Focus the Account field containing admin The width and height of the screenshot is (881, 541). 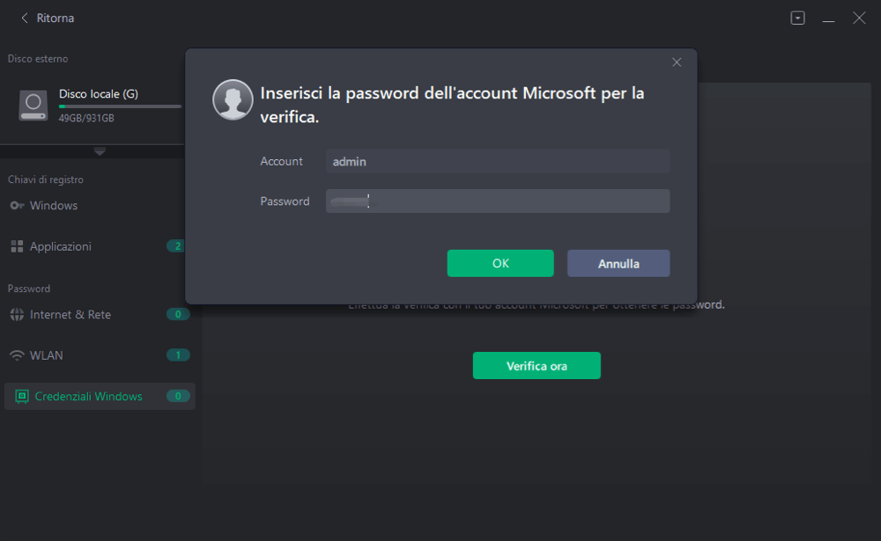(498, 161)
